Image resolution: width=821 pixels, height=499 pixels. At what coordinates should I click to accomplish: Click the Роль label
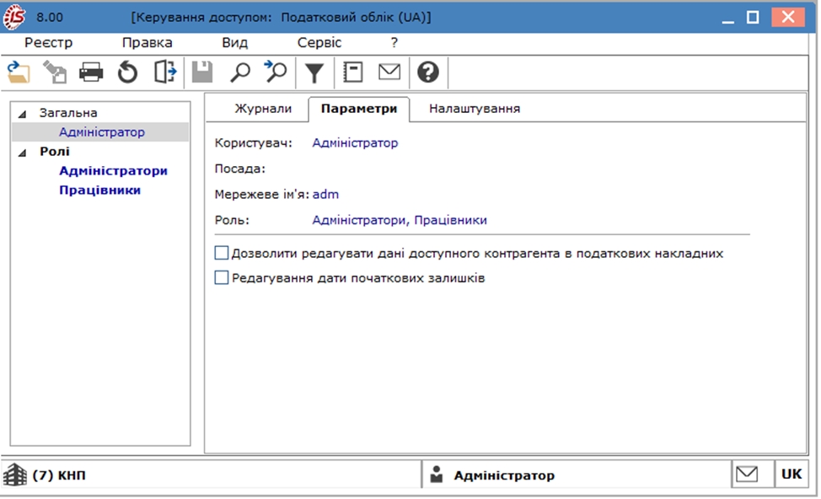pos(232,220)
